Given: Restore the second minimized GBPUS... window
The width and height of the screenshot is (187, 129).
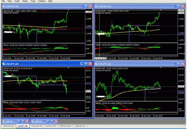Looking at the screenshot, I should pyautogui.click(x=48, y=122).
